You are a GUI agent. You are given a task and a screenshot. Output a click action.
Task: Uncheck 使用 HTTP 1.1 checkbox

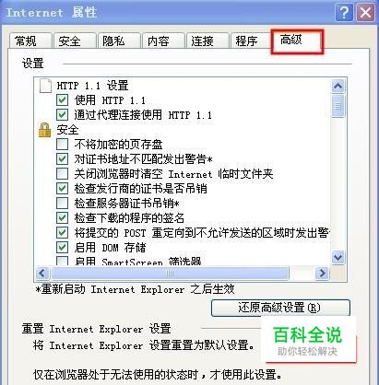pos(62,100)
